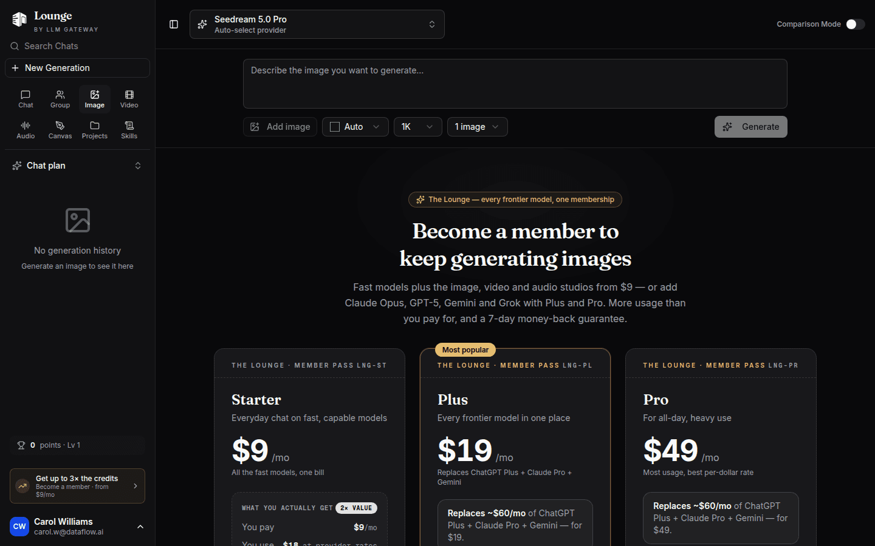Screen dimensions: 875x546
Task: Click the 2× VALUE badge
Action: click(356, 508)
